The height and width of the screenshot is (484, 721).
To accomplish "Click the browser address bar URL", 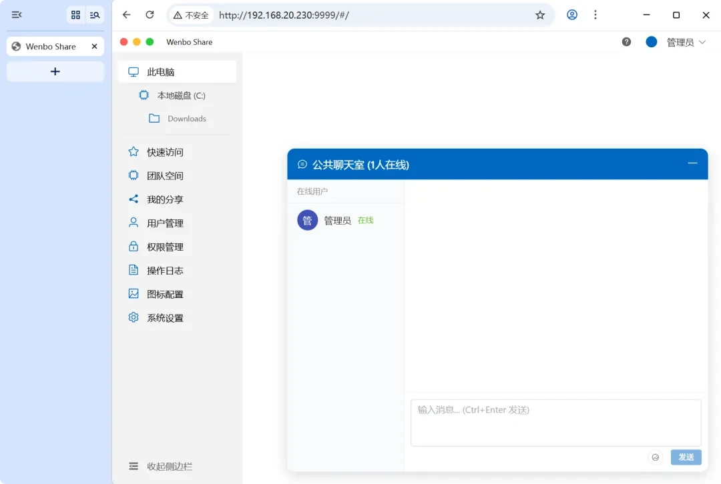I will point(284,15).
